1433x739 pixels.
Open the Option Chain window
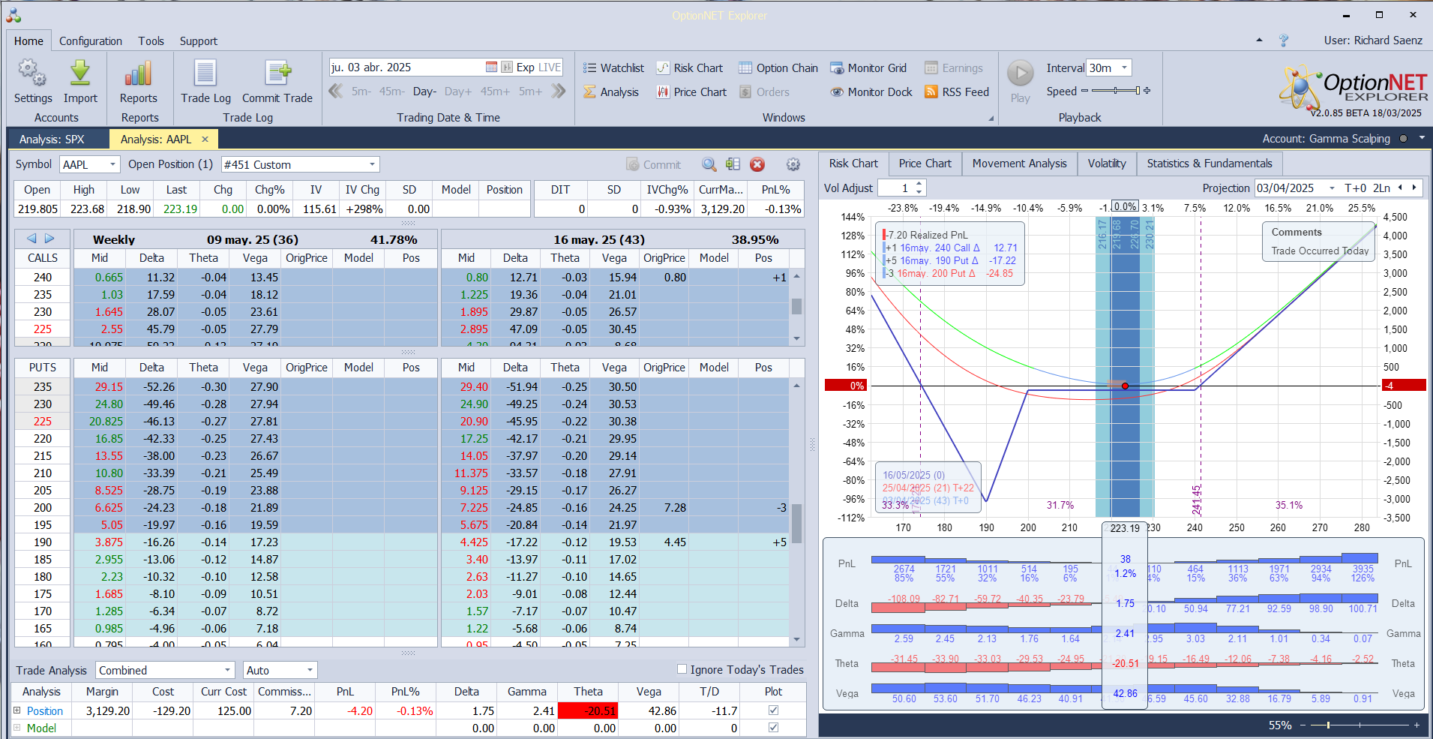click(778, 68)
